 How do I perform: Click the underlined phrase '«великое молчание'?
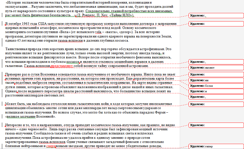(x=20, y=117)
